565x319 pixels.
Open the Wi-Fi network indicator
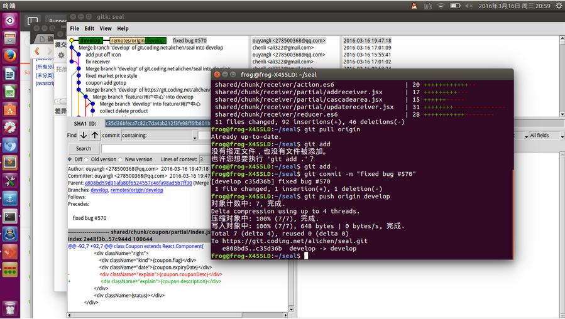coord(441,6)
